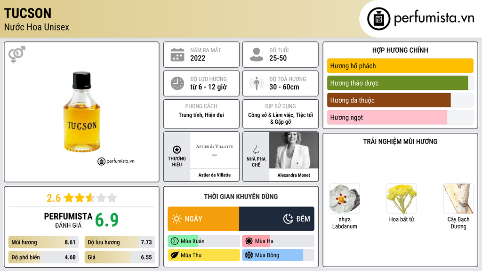The height and width of the screenshot is (271, 482).
Task: Click the age range value 25-50
Action: click(278, 58)
